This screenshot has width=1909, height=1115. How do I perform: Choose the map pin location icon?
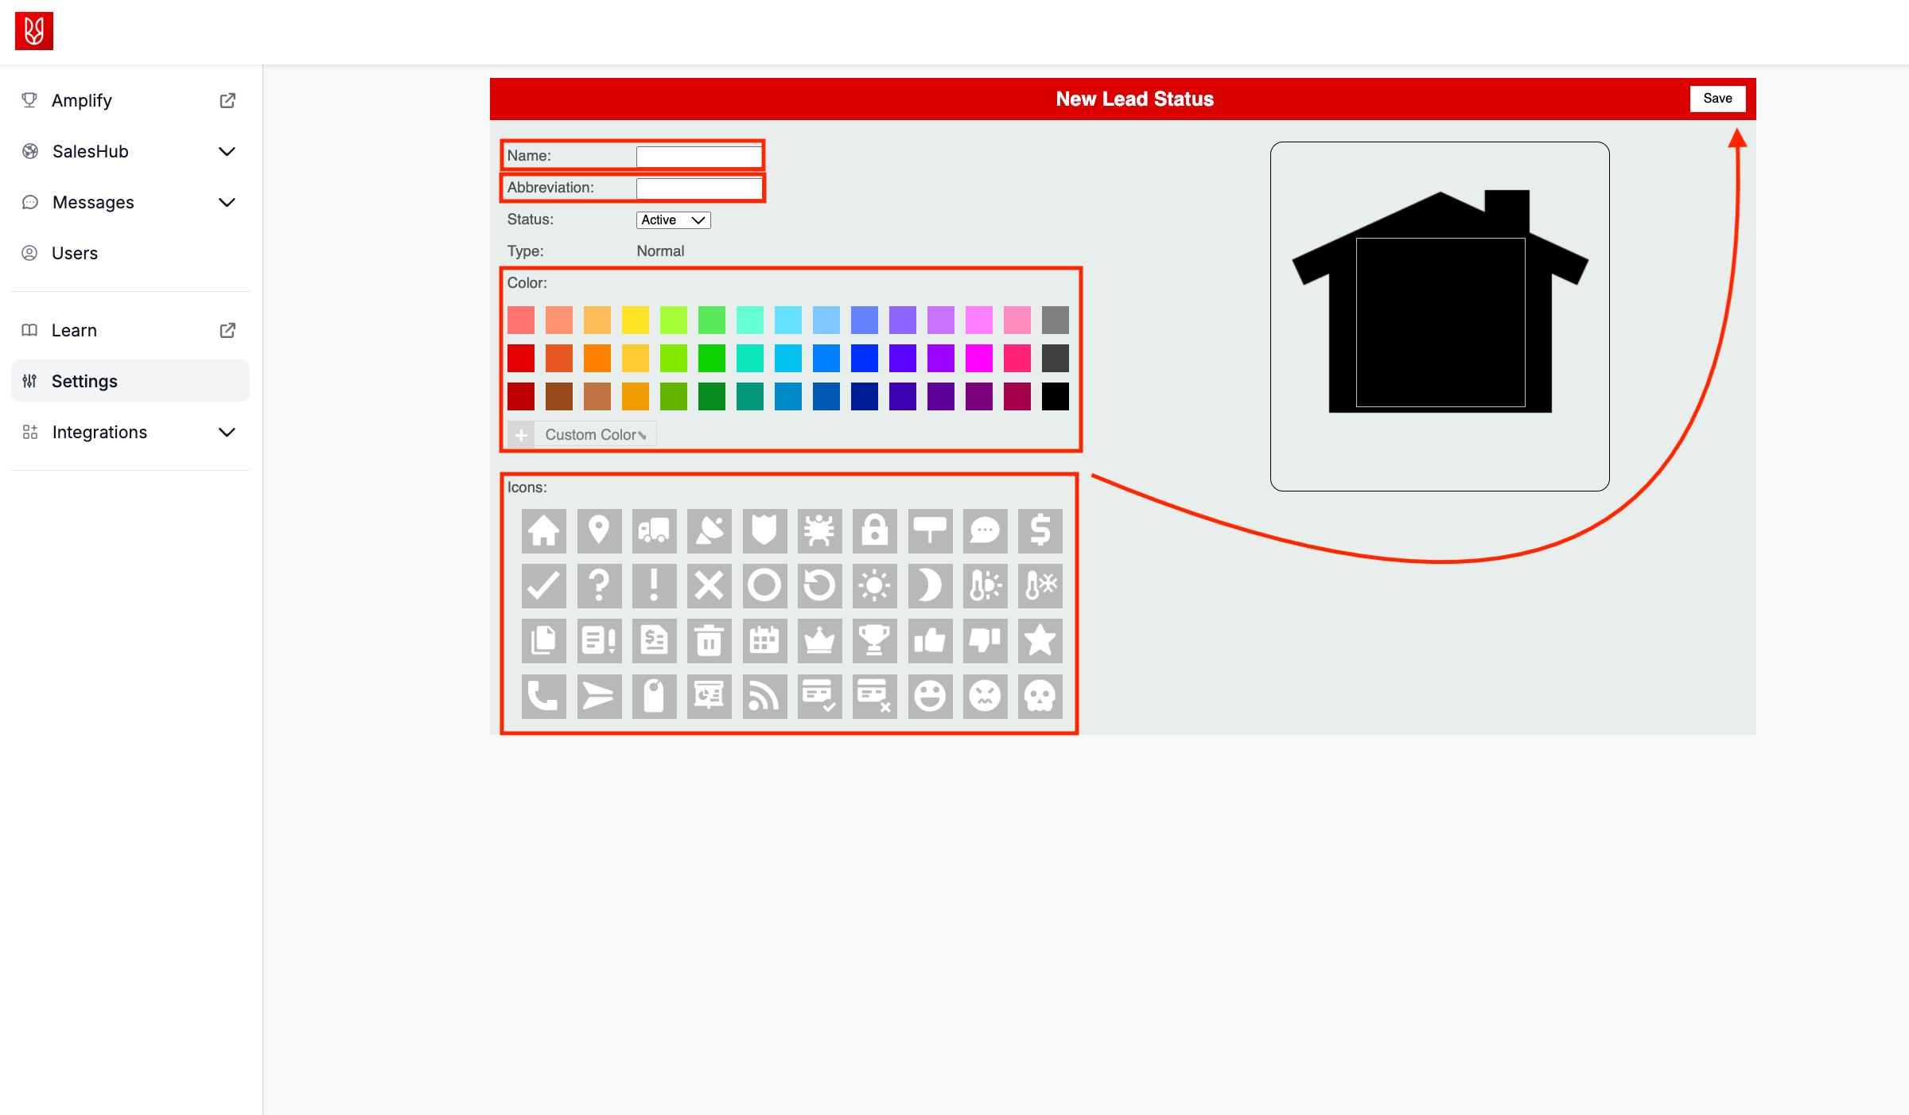point(599,530)
